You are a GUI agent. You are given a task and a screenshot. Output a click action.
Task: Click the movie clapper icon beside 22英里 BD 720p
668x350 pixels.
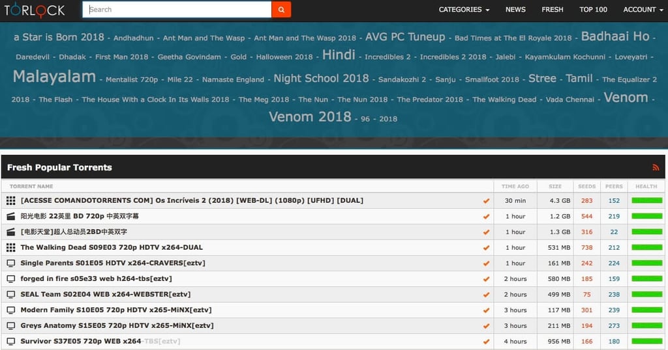click(10, 216)
